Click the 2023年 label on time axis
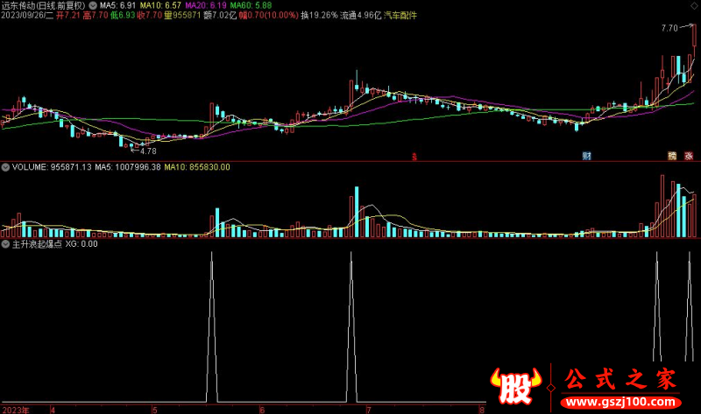The image size is (701, 414). coord(16,410)
